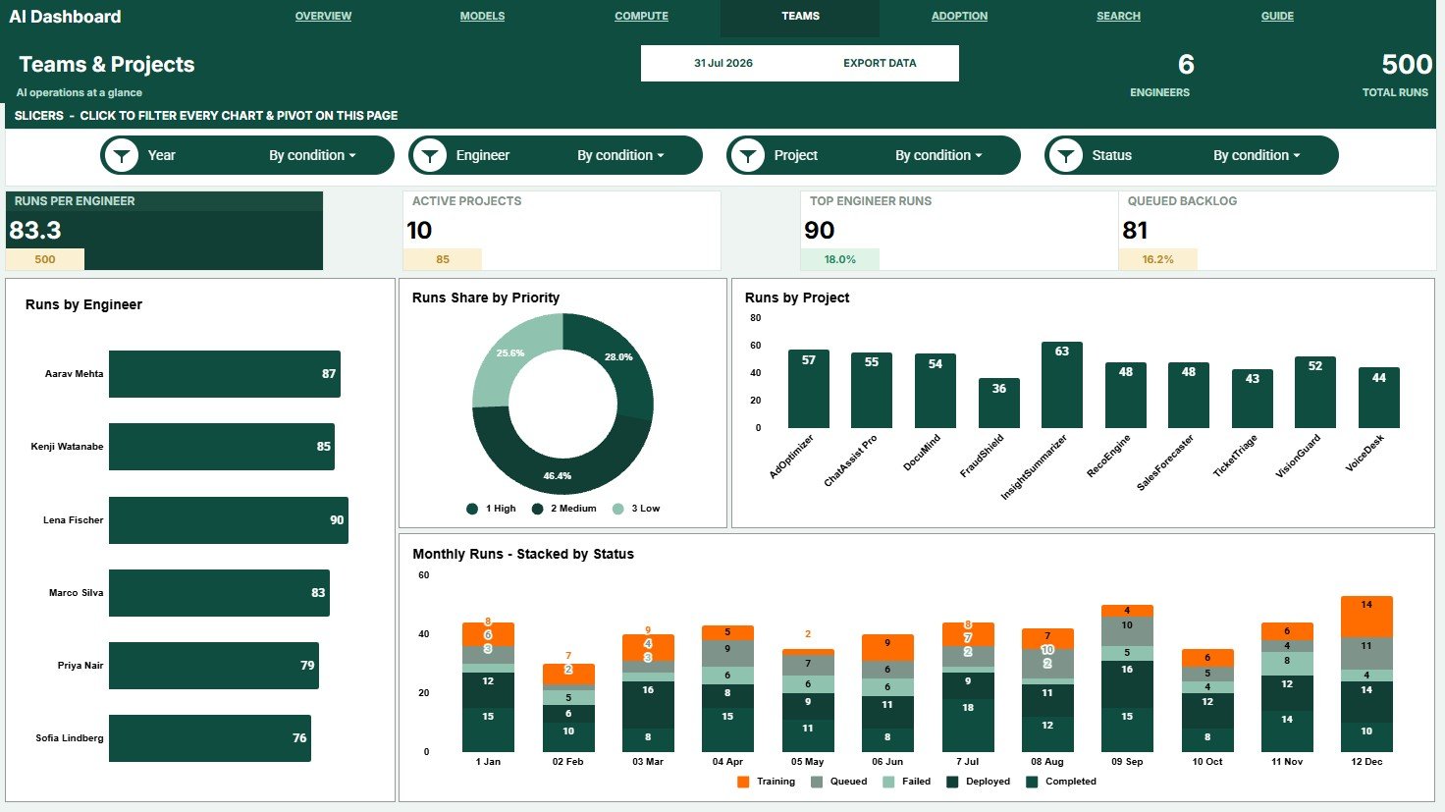Click the Deployed legend swatch

pyautogui.click(x=952, y=782)
